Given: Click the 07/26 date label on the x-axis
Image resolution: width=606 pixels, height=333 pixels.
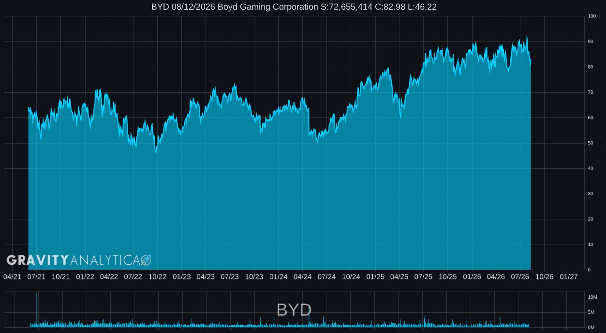Looking at the screenshot, I should pos(520,277).
